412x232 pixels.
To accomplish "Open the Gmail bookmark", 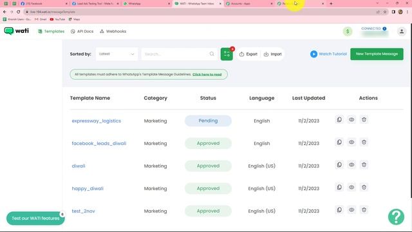I will coord(41,19).
